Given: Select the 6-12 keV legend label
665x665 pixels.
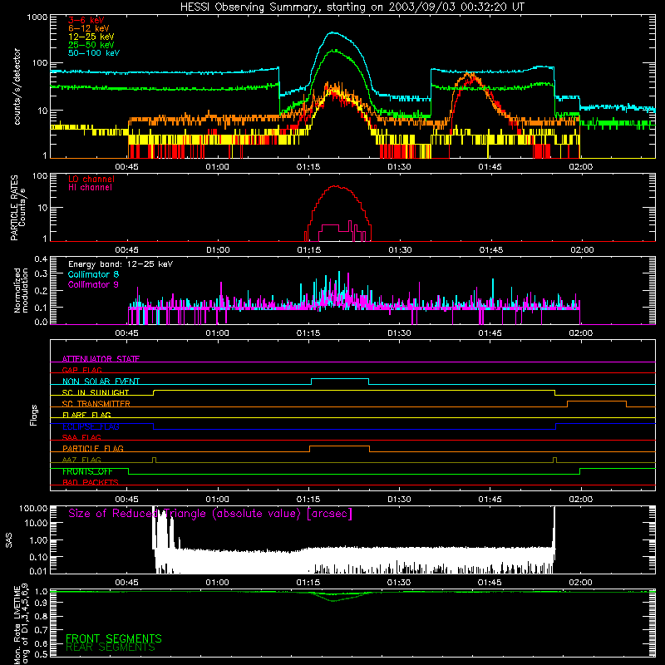Looking at the screenshot, I should click(x=89, y=28).
